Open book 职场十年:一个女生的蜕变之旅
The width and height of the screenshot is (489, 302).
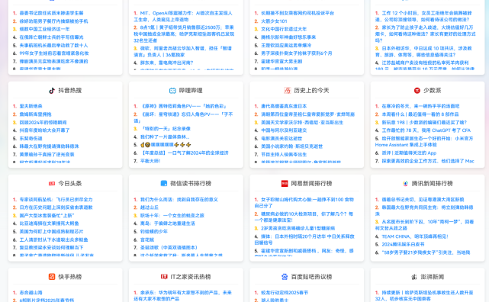click(172, 216)
